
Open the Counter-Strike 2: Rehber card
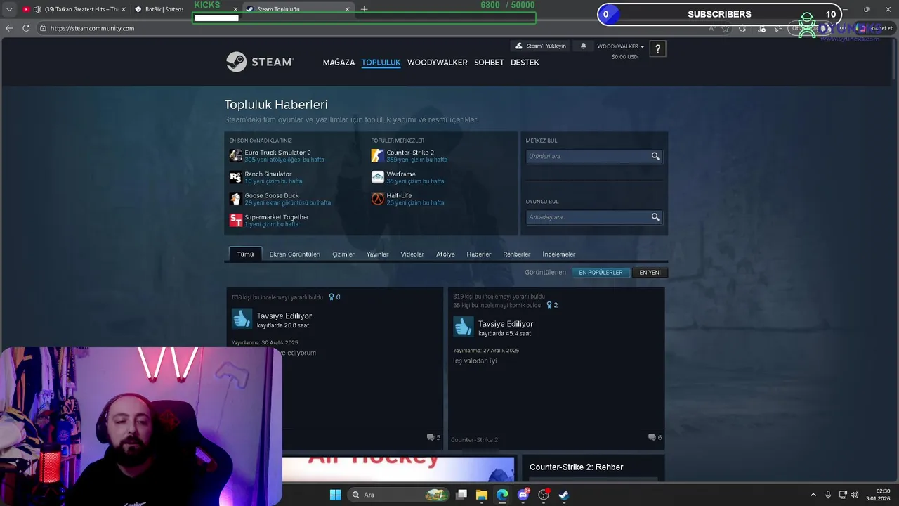pos(593,468)
